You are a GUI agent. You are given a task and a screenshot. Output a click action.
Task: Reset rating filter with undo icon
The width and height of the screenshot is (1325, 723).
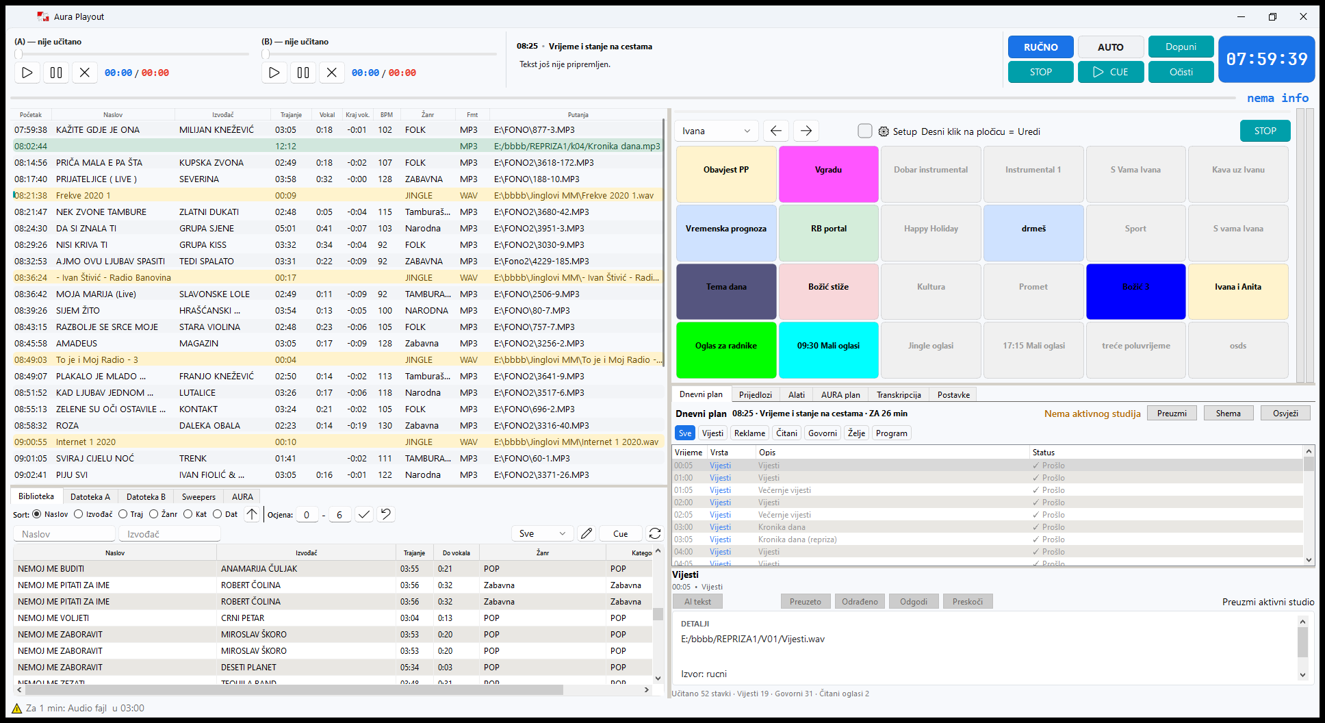[387, 514]
